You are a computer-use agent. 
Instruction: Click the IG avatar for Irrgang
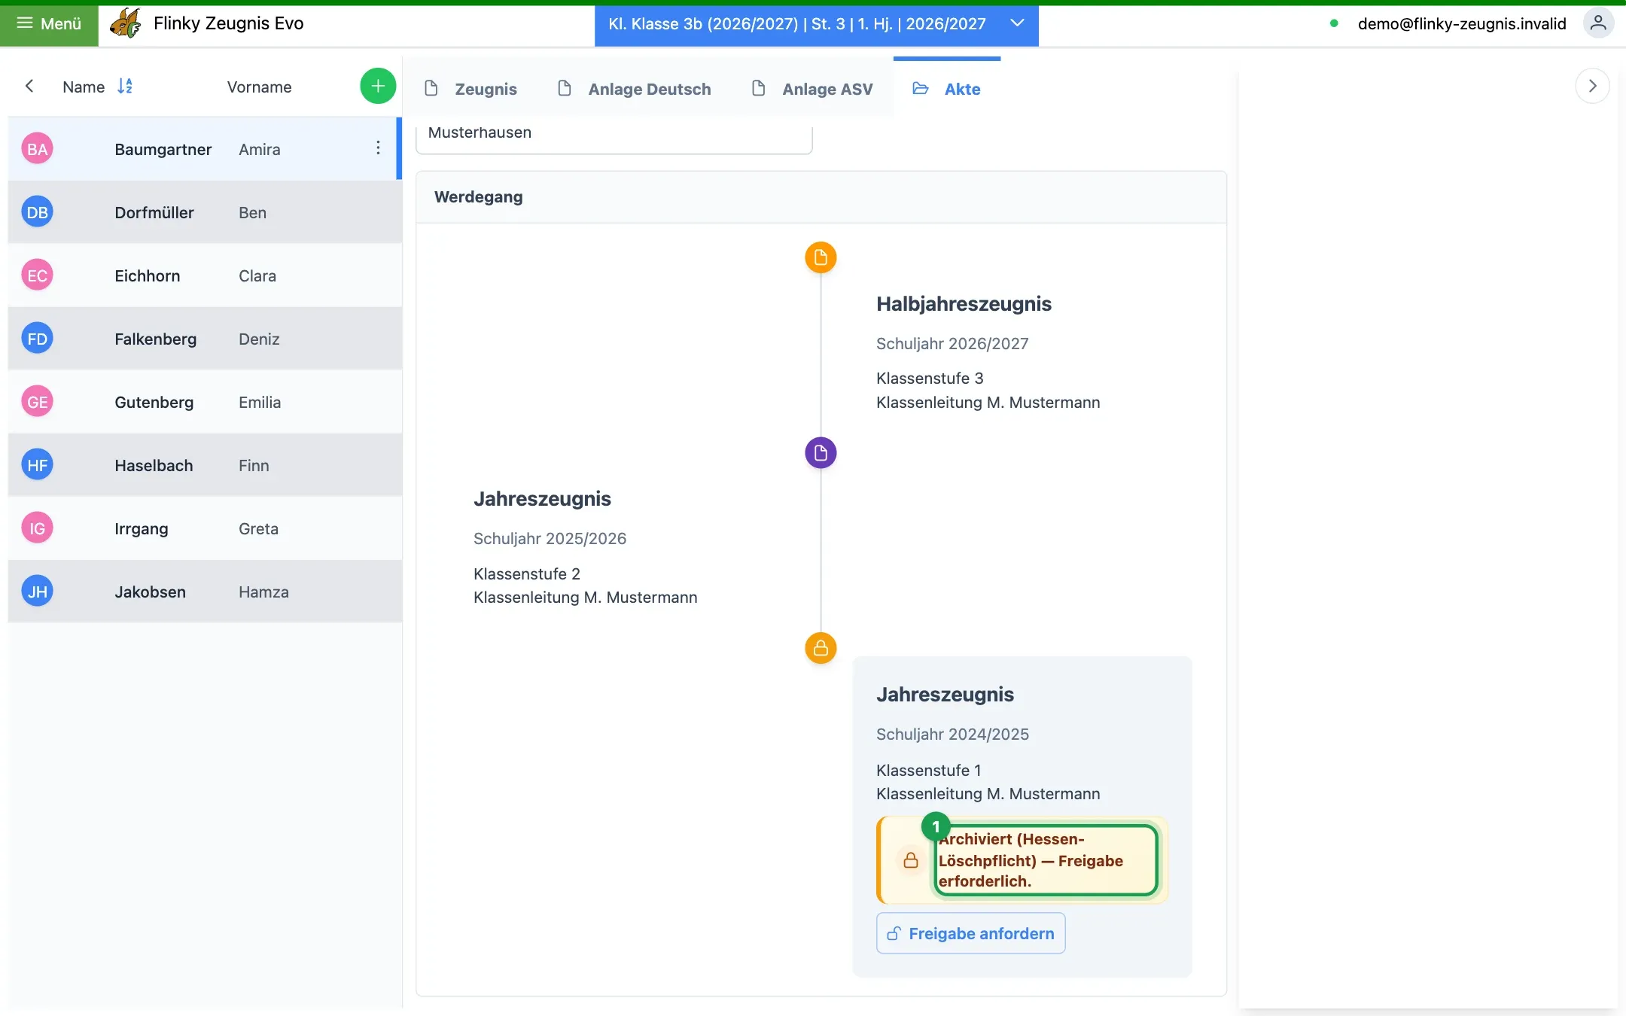37,528
